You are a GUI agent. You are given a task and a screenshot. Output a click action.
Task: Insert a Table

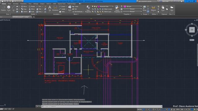point(62,12)
